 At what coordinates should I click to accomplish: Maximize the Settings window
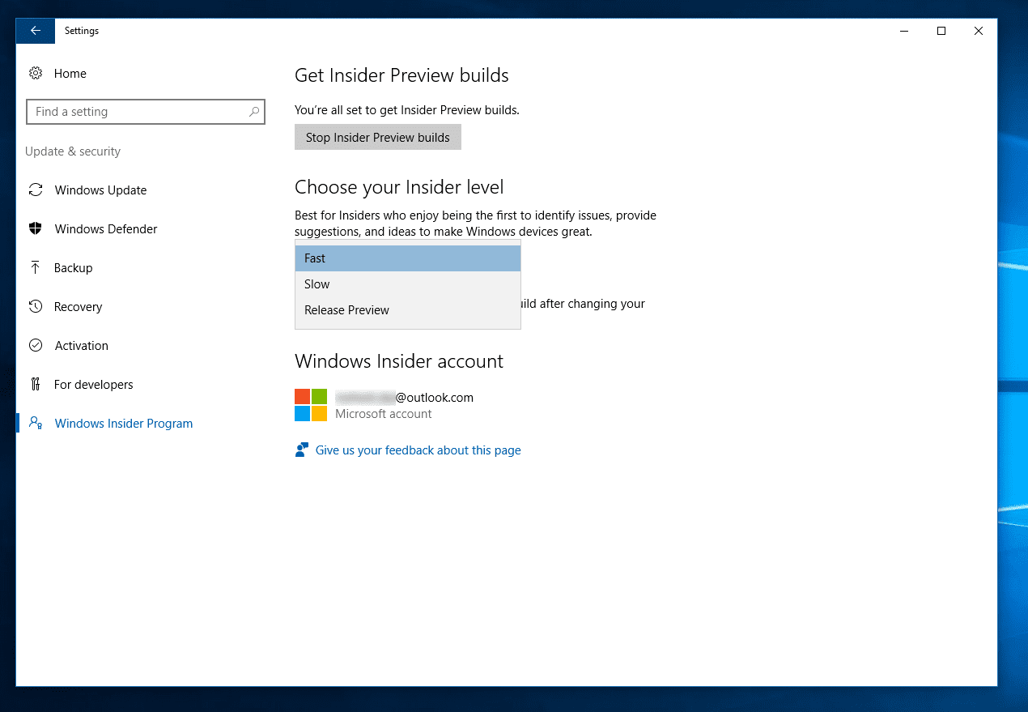(941, 31)
